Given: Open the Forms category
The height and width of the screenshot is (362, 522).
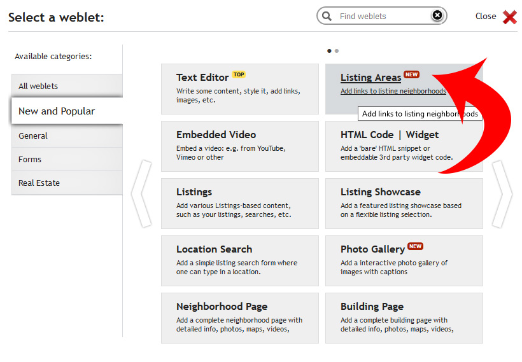Looking at the screenshot, I should 67,160.
